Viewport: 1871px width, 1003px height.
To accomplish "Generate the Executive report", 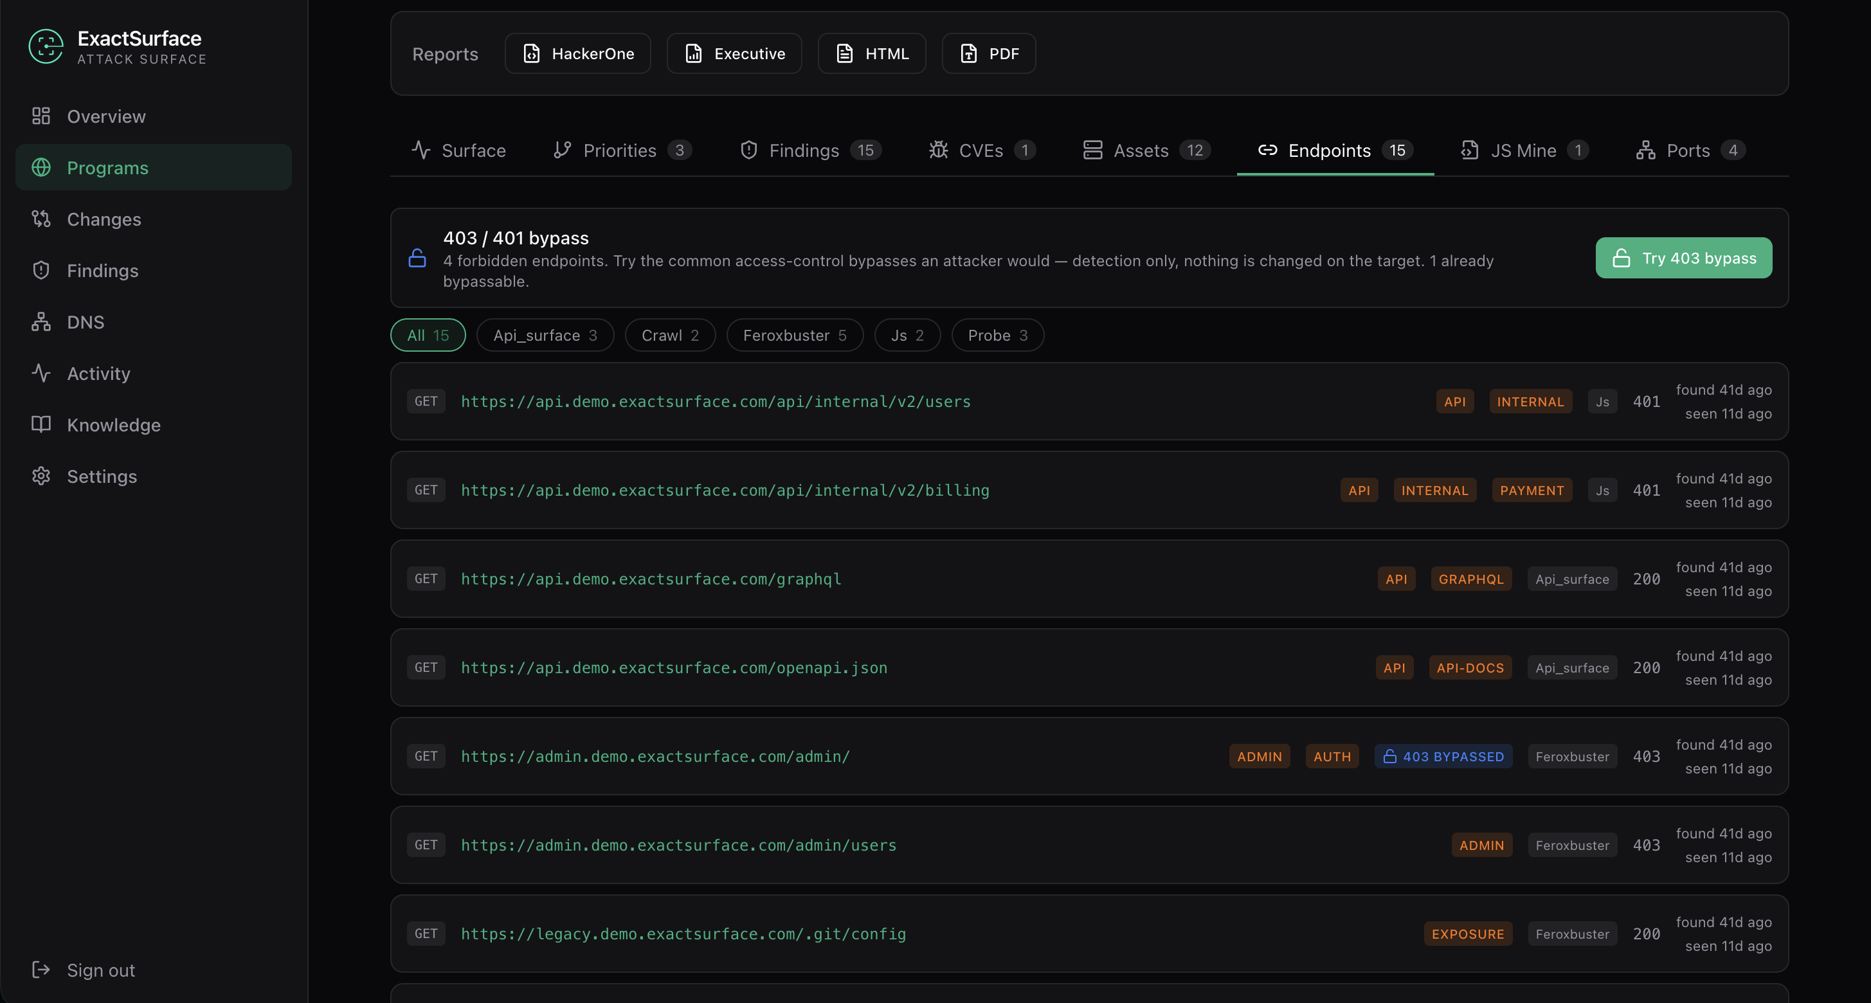I will (x=734, y=54).
